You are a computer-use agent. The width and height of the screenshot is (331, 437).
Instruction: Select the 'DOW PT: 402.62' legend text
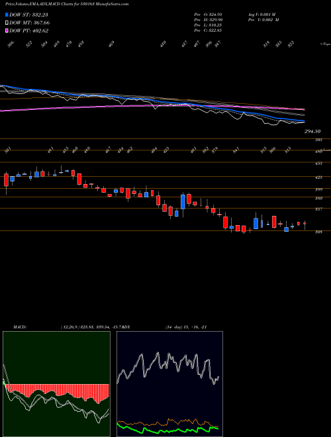click(x=28, y=31)
